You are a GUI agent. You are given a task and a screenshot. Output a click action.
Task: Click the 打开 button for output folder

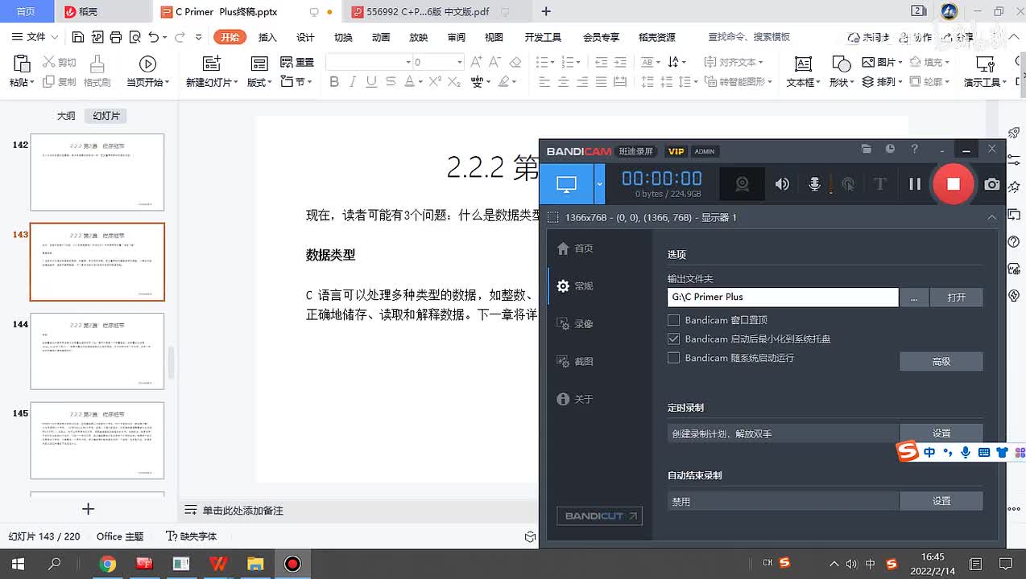pyautogui.click(x=956, y=297)
